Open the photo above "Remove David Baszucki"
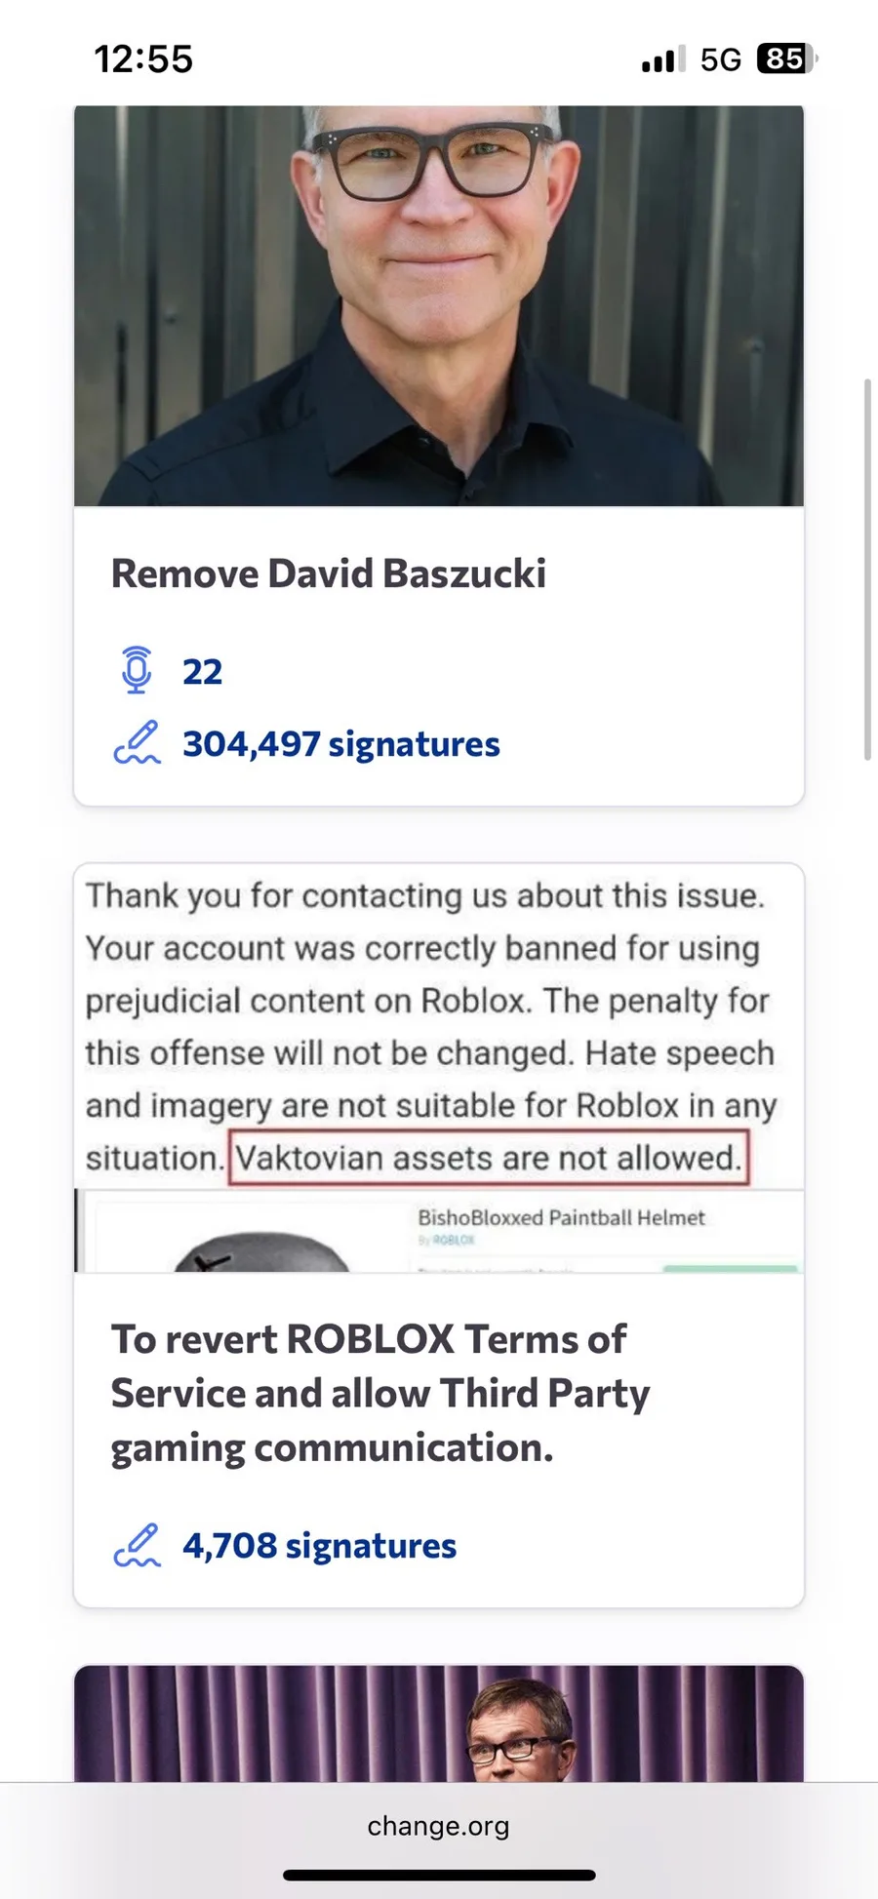Image resolution: width=878 pixels, height=1899 pixels. point(439,305)
